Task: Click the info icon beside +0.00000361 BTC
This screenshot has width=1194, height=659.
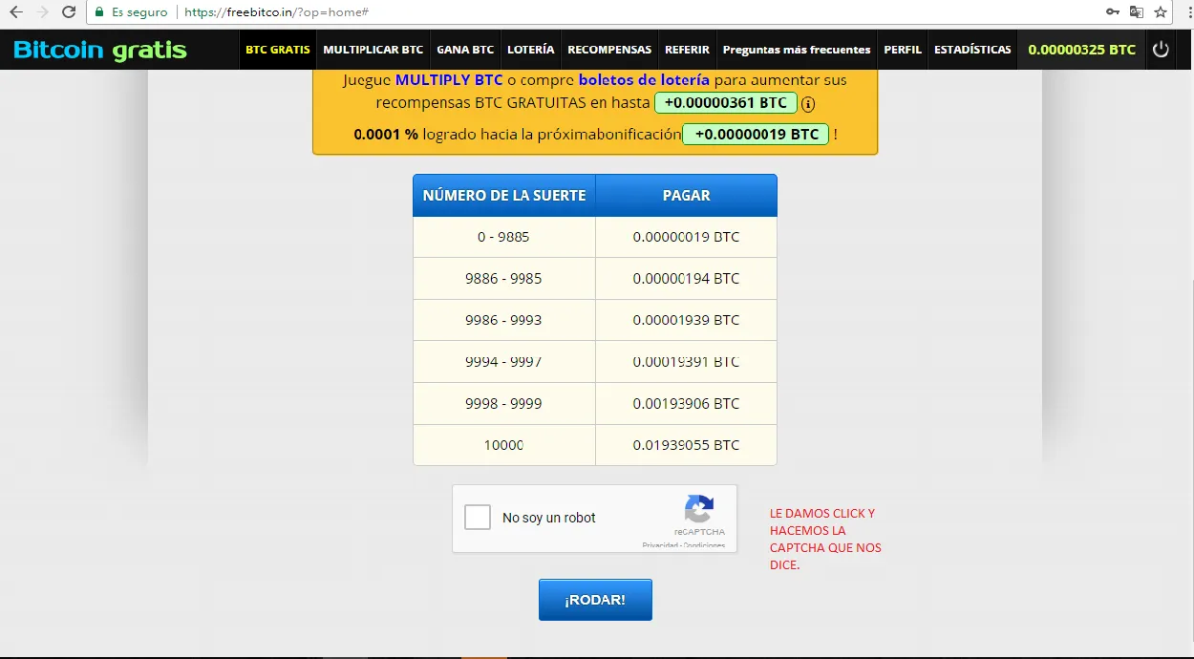Action: coord(808,103)
